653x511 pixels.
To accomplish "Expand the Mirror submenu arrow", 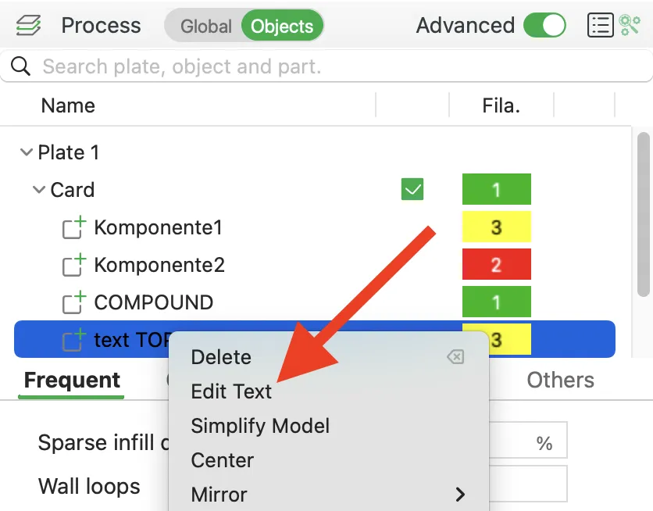I will (460, 495).
